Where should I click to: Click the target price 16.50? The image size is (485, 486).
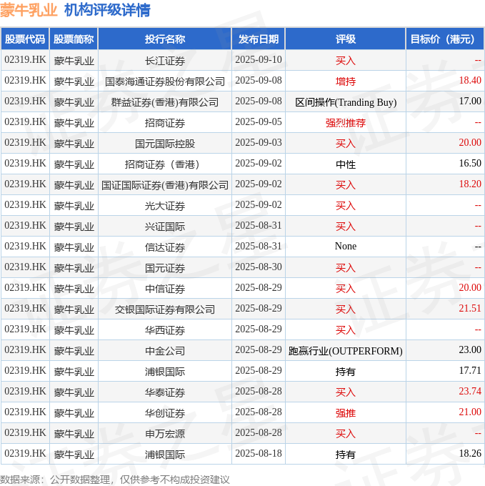coord(470,164)
